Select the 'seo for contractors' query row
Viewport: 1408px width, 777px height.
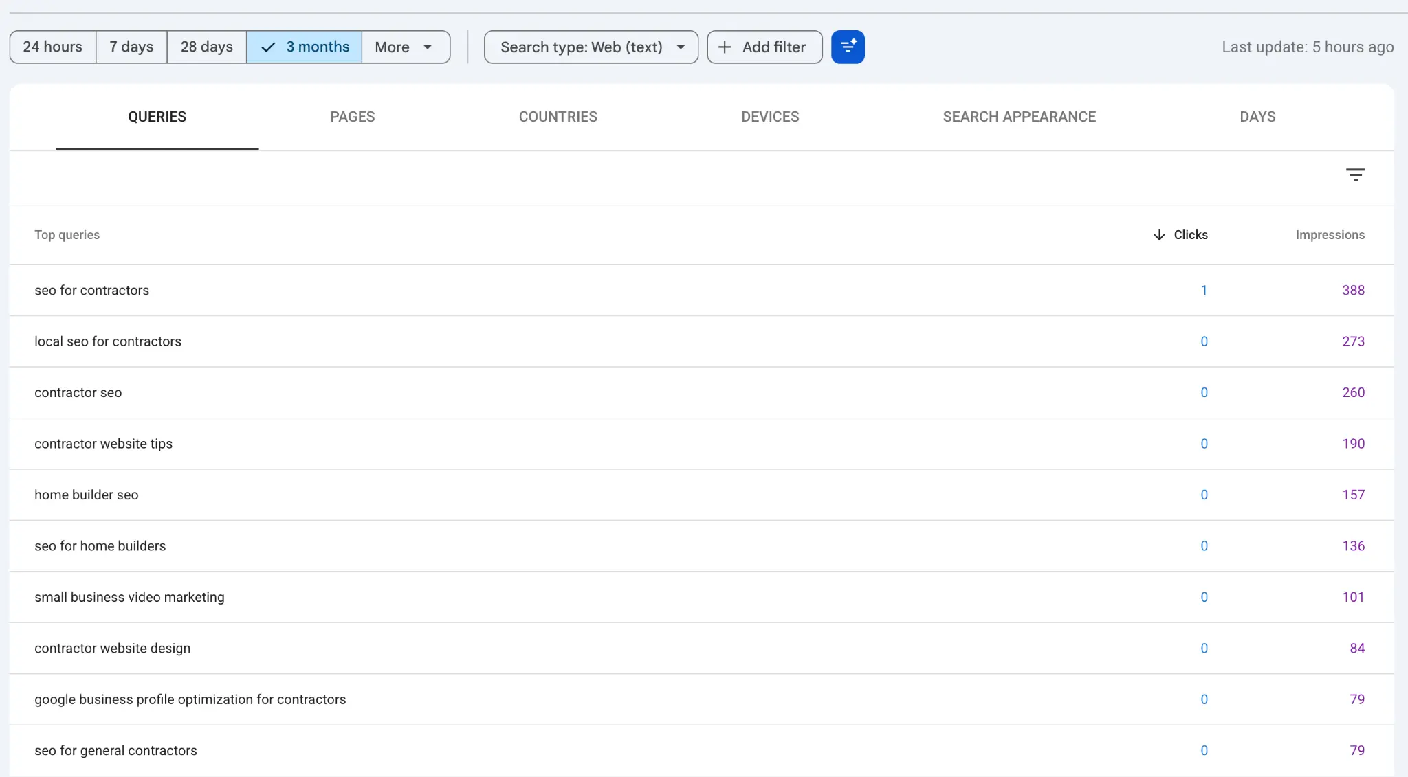click(702, 290)
